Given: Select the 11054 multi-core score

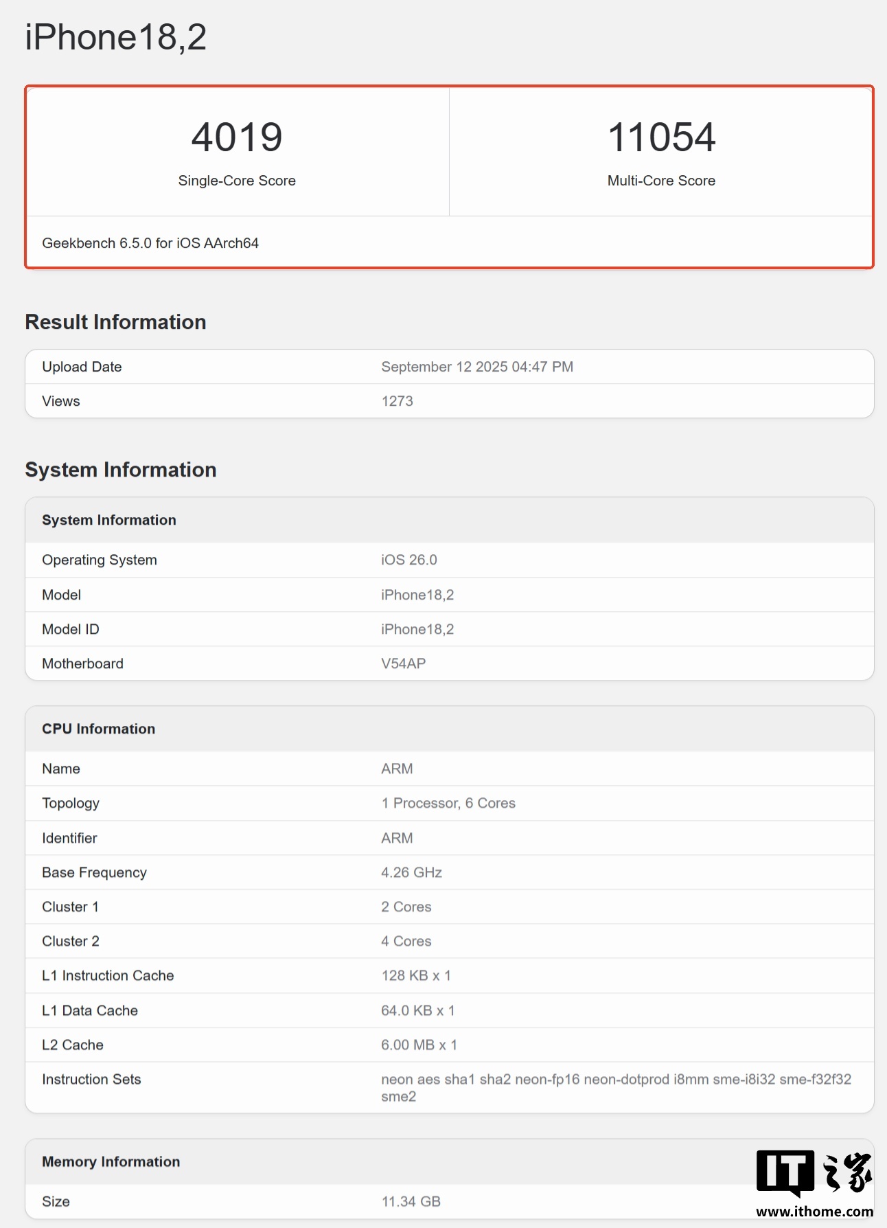Looking at the screenshot, I should pyautogui.click(x=661, y=137).
